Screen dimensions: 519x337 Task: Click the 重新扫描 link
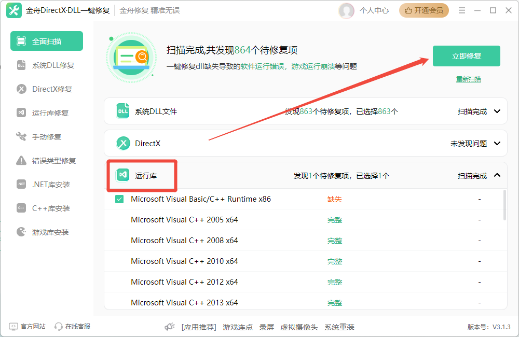pyautogui.click(x=468, y=79)
